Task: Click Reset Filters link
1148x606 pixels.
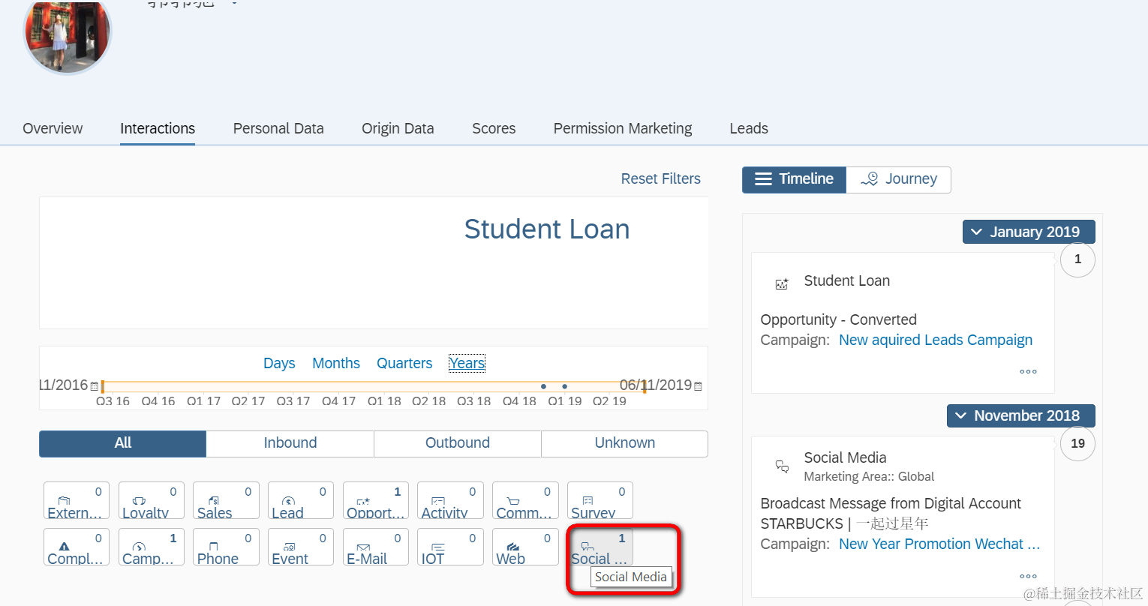Action: tap(660, 178)
